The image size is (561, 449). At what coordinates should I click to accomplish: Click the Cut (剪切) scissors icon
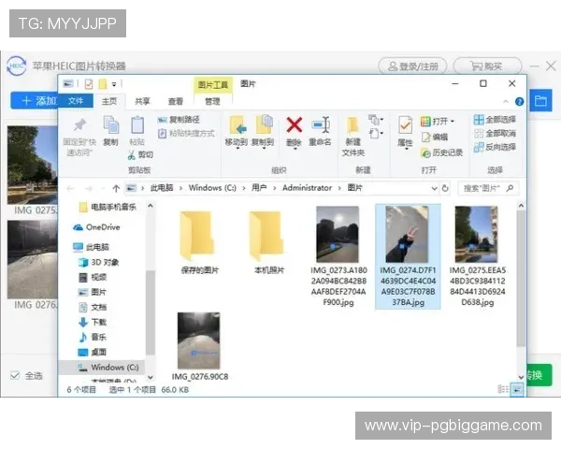(x=131, y=154)
